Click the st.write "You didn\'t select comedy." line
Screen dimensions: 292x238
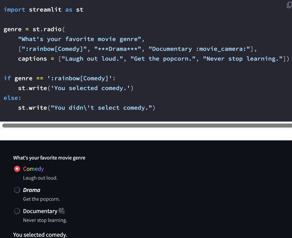(x=87, y=108)
